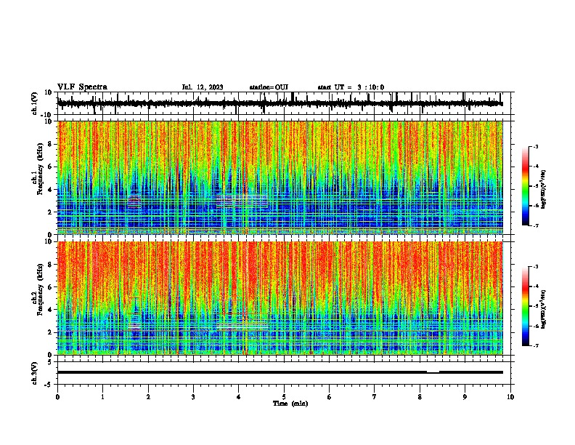Click the ch.1 colorbar's log(PSD) units label
Image resolution: width=575 pixels, height=445 pixels.
pyautogui.click(x=544, y=189)
